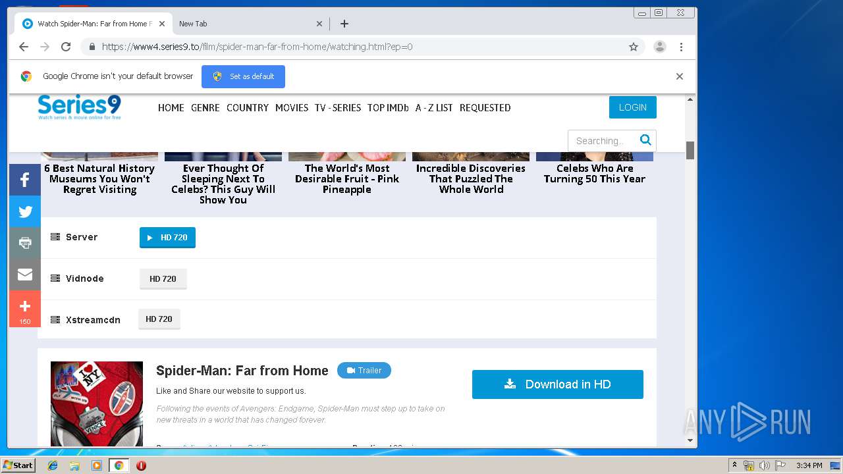Click the Trailer button
Image resolution: width=843 pixels, height=474 pixels.
point(364,371)
